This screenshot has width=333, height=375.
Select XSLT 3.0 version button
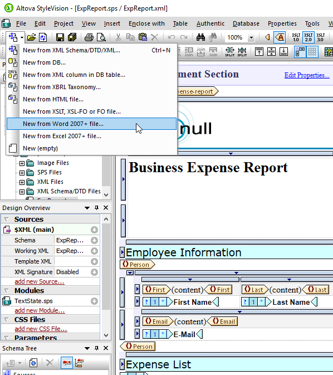[x=321, y=37]
